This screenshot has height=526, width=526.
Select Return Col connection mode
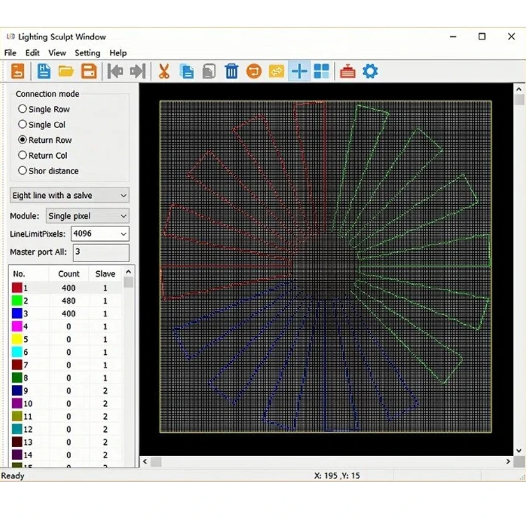click(43, 155)
